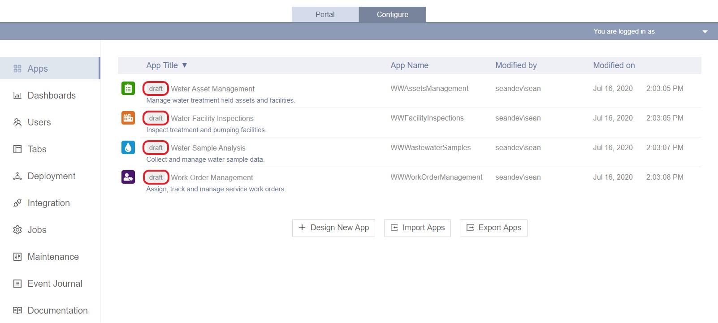Open the logged-in user dropdown arrow

(x=705, y=32)
